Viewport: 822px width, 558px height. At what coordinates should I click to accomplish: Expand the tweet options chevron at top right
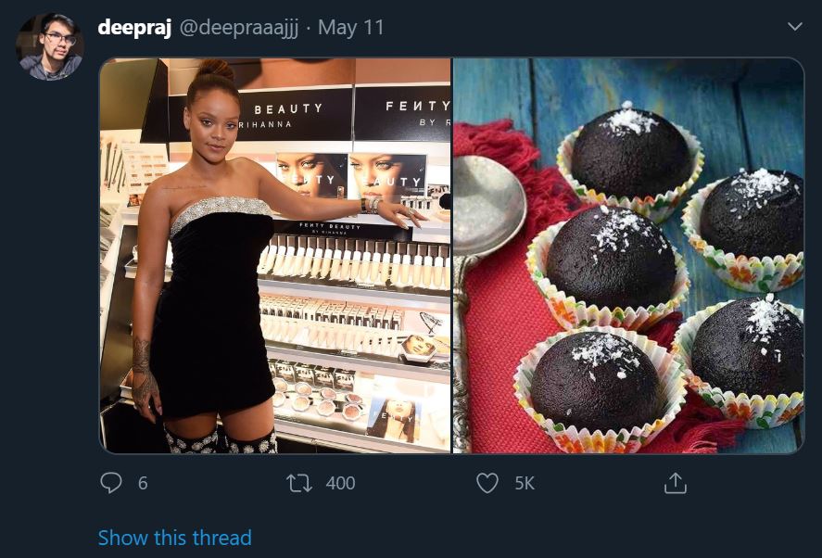click(795, 26)
